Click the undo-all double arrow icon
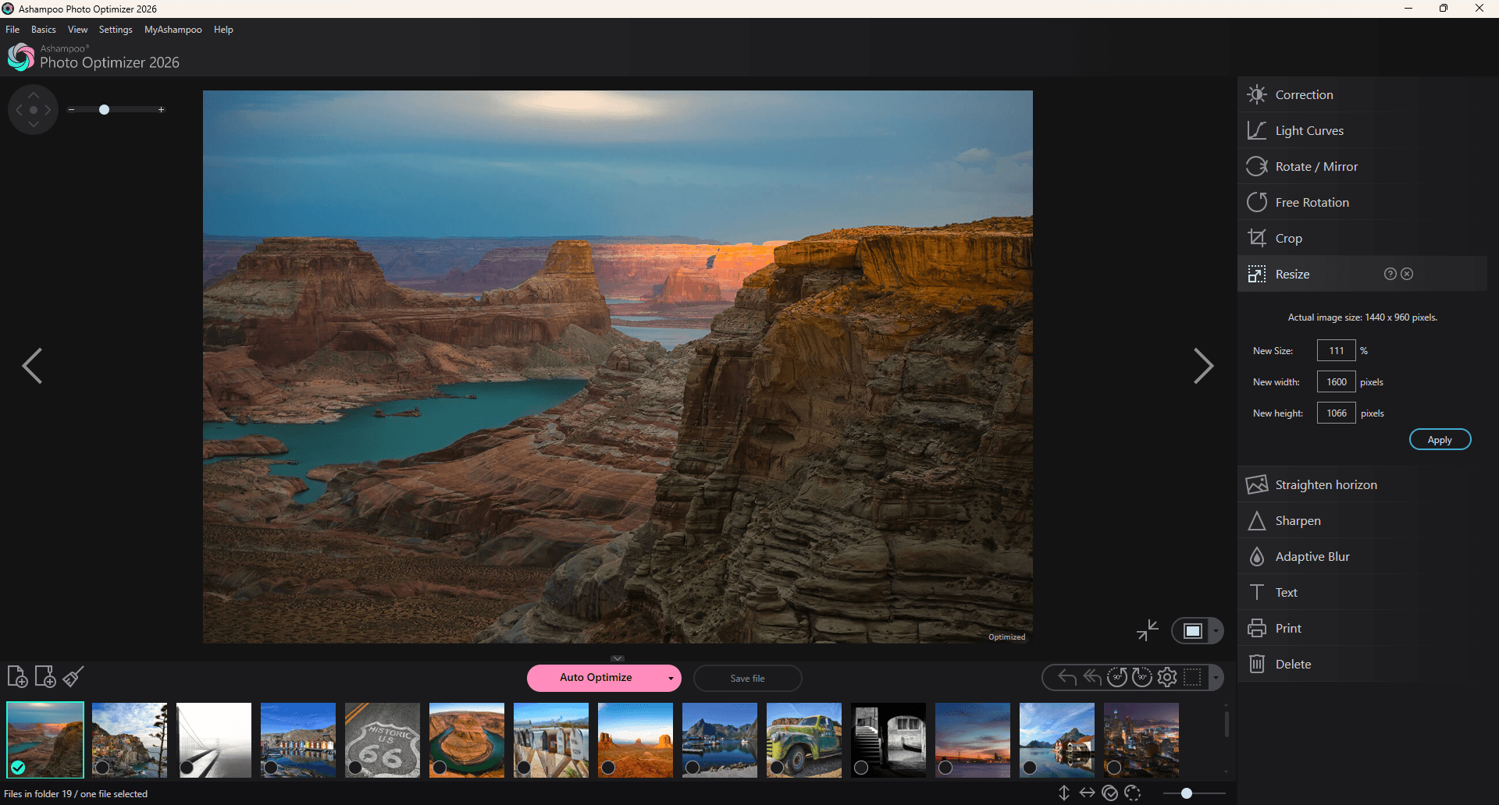This screenshot has height=805, width=1499. (1092, 677)
